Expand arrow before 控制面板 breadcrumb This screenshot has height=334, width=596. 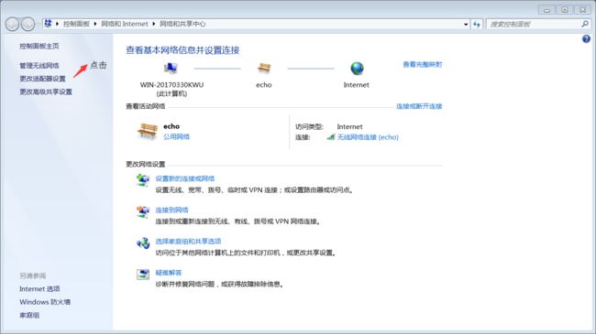pyautogui.click(x=57, y=24)
